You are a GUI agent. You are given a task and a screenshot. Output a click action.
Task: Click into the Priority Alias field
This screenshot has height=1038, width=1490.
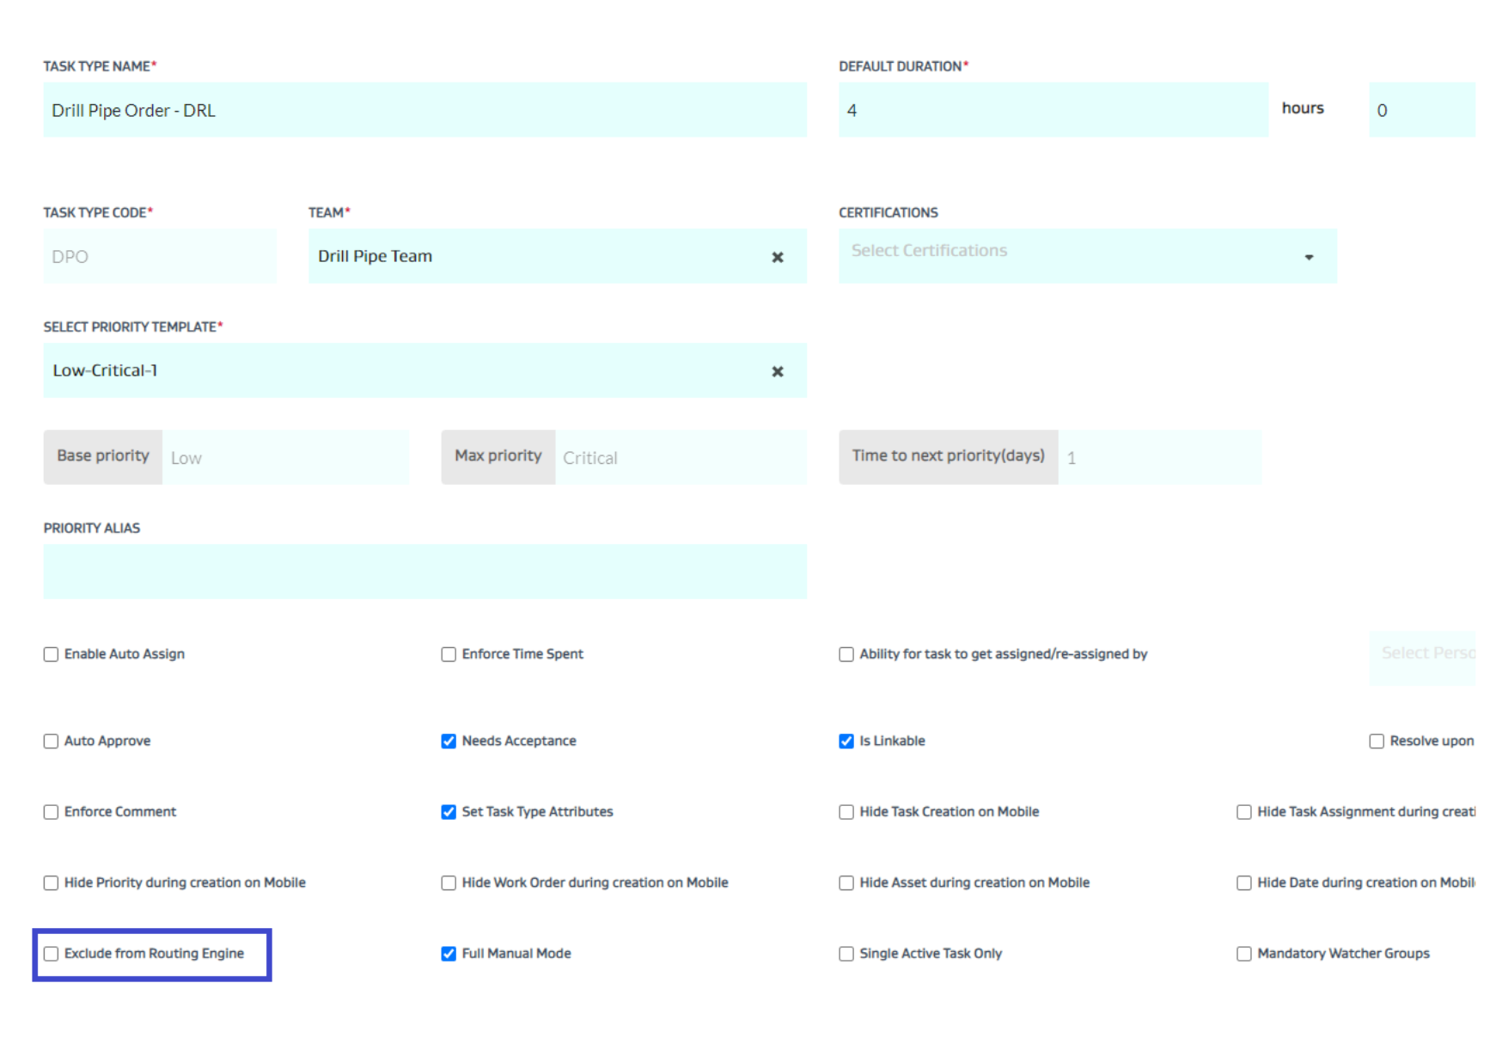pyautogui.click(x=424, y=571)
